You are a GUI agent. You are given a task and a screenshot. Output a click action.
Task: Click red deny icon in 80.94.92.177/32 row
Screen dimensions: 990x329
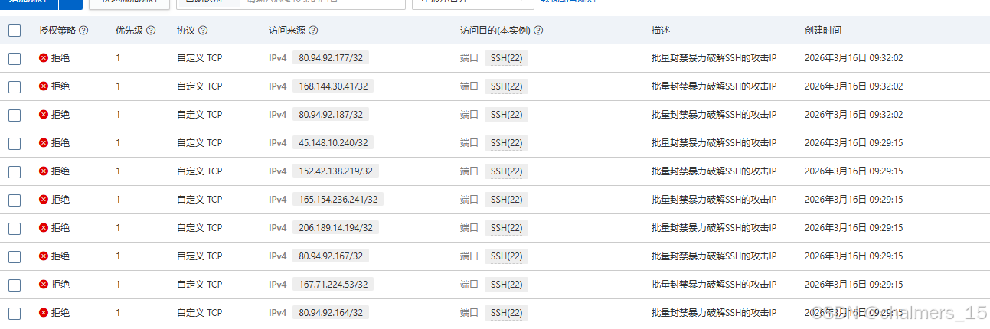[44, 58]
